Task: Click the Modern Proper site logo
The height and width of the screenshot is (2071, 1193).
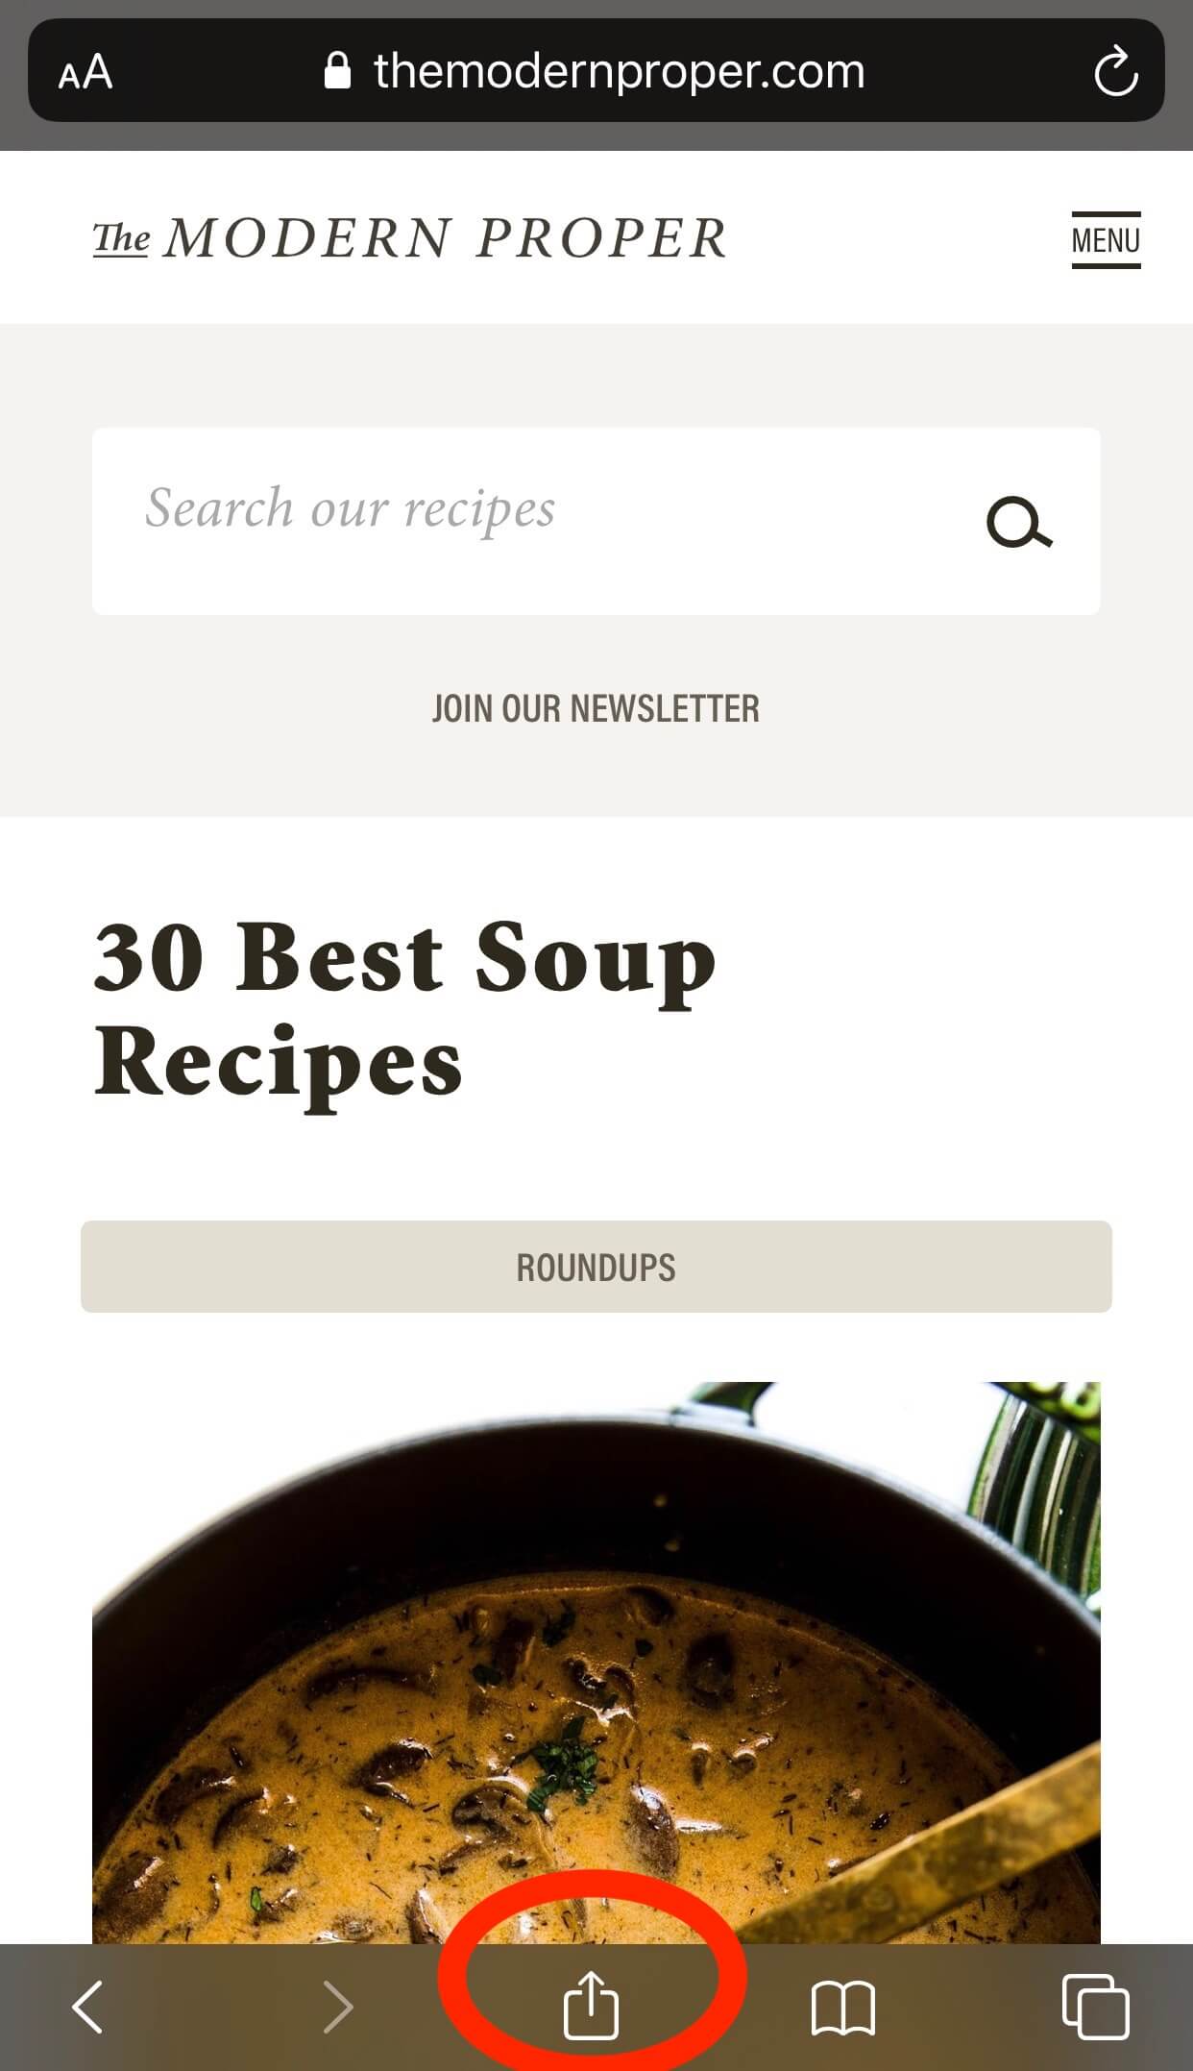Action: [410, 237]
